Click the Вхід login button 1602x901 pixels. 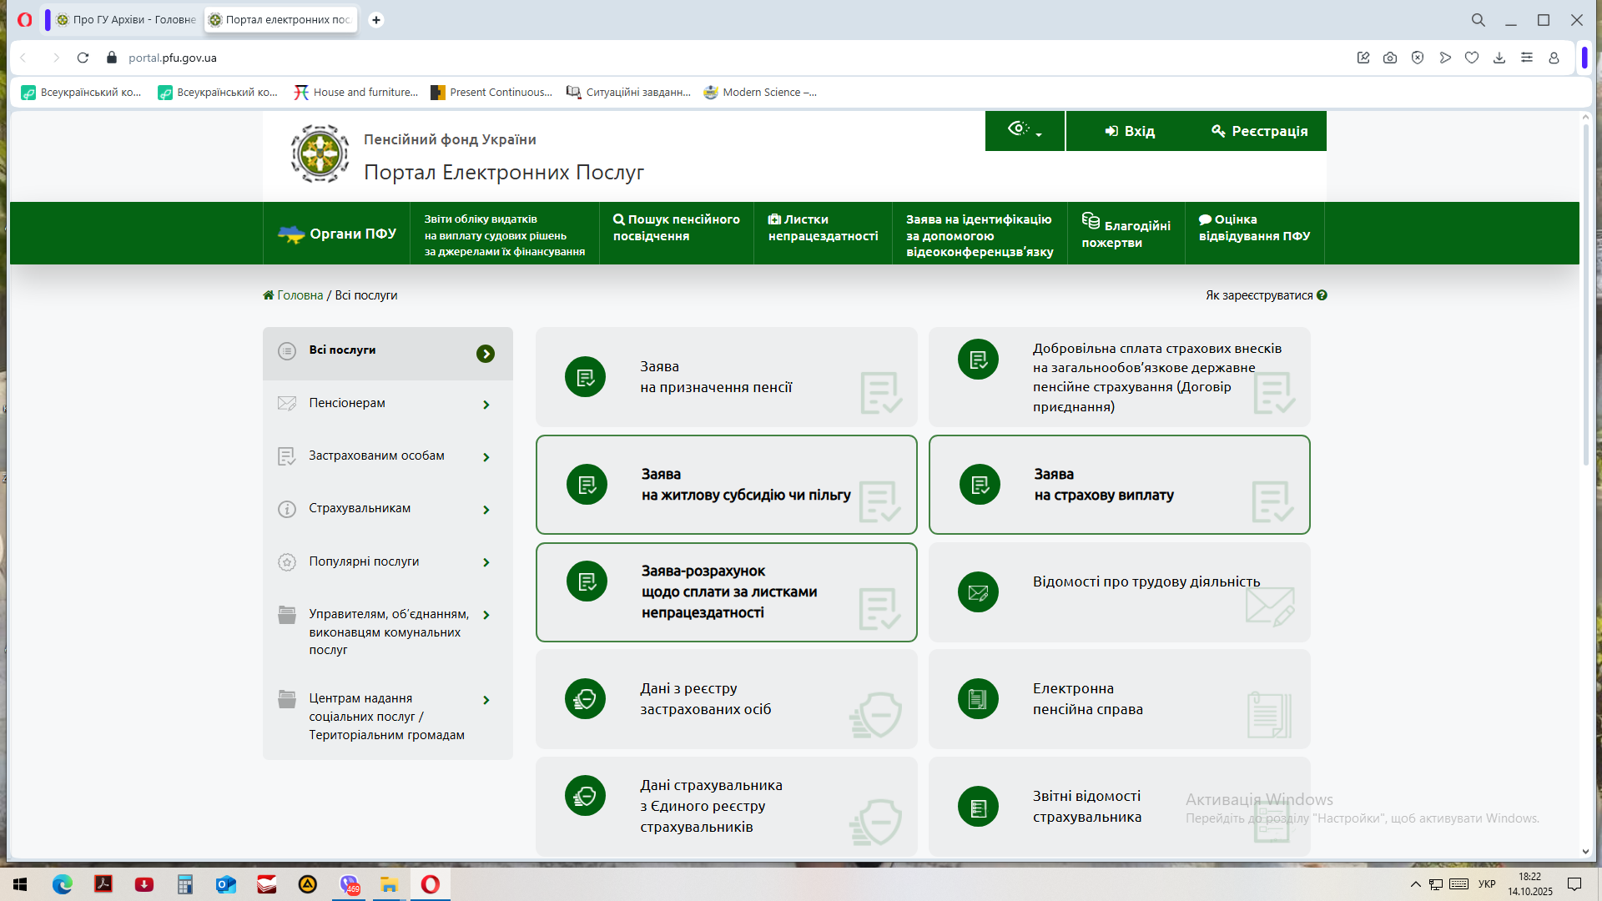(x=1130, y=131)
